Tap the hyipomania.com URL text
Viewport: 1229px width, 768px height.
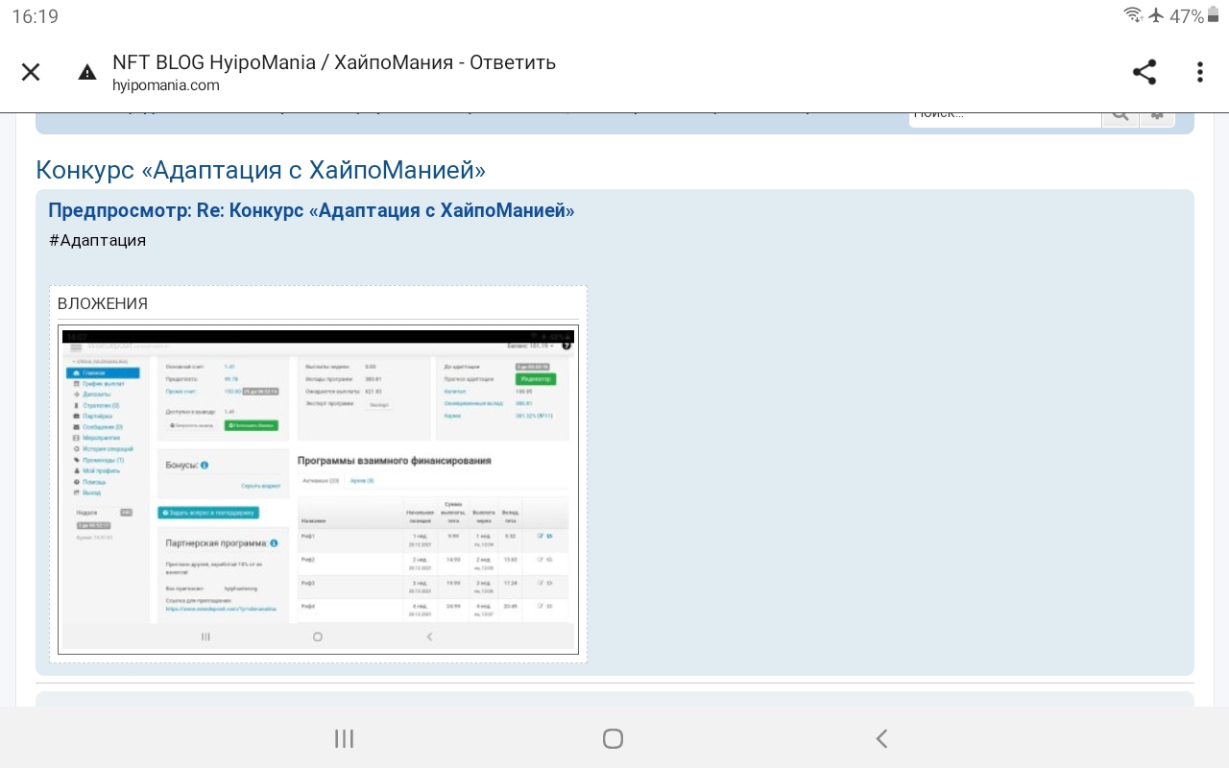tap(165, 85)
